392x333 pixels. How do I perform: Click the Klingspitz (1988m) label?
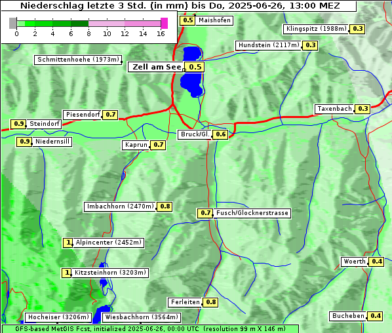317,29
